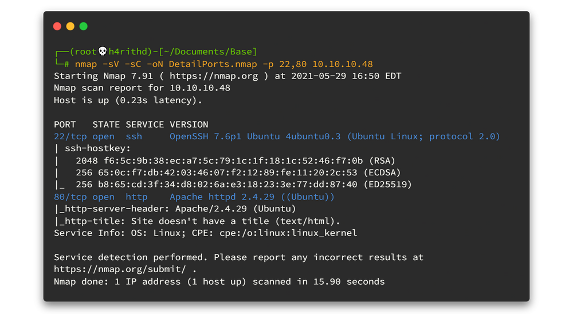Image resolution: width=573 pixels, height=314 pixels.
Task: Click the target IP 10.10.10.48 in the command
Action: tap(343, 64)
